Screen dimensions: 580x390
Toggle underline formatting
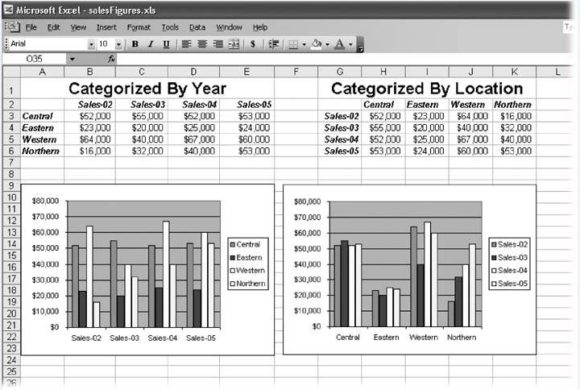pos(167,44)
